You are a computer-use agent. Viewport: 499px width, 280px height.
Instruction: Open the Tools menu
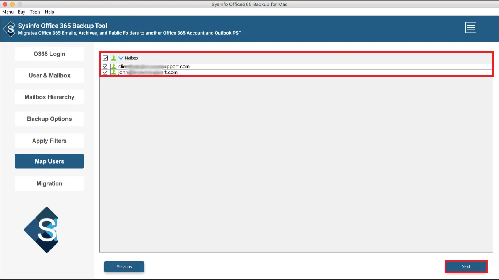[35, 12]
